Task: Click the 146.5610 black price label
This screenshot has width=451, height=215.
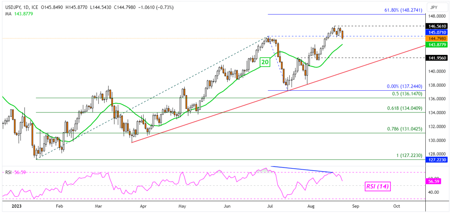Action: pyautogui.click(x=437, y=26)
